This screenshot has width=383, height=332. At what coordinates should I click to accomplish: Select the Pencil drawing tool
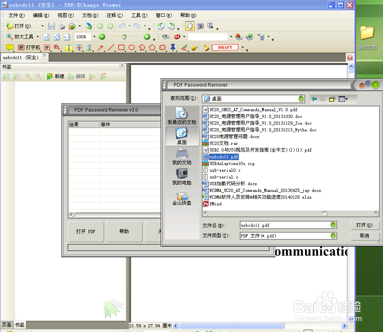point(184,47)
